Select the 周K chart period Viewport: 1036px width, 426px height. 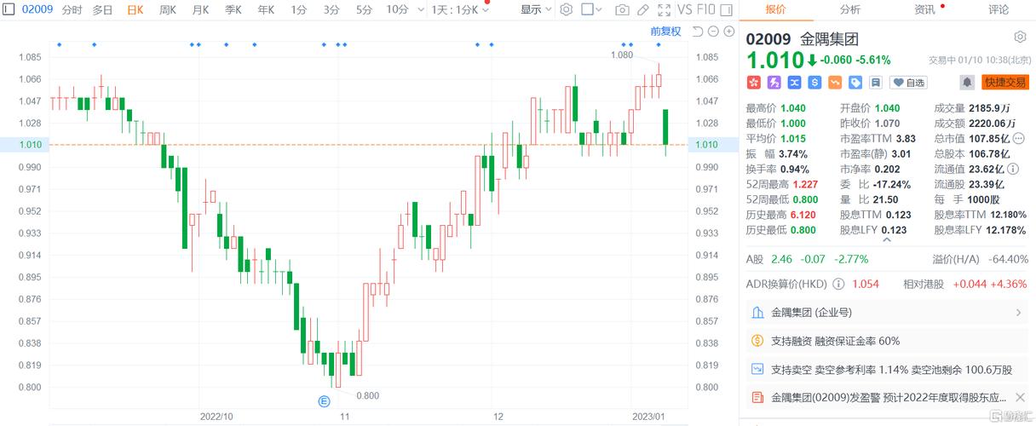click(168, 10)
